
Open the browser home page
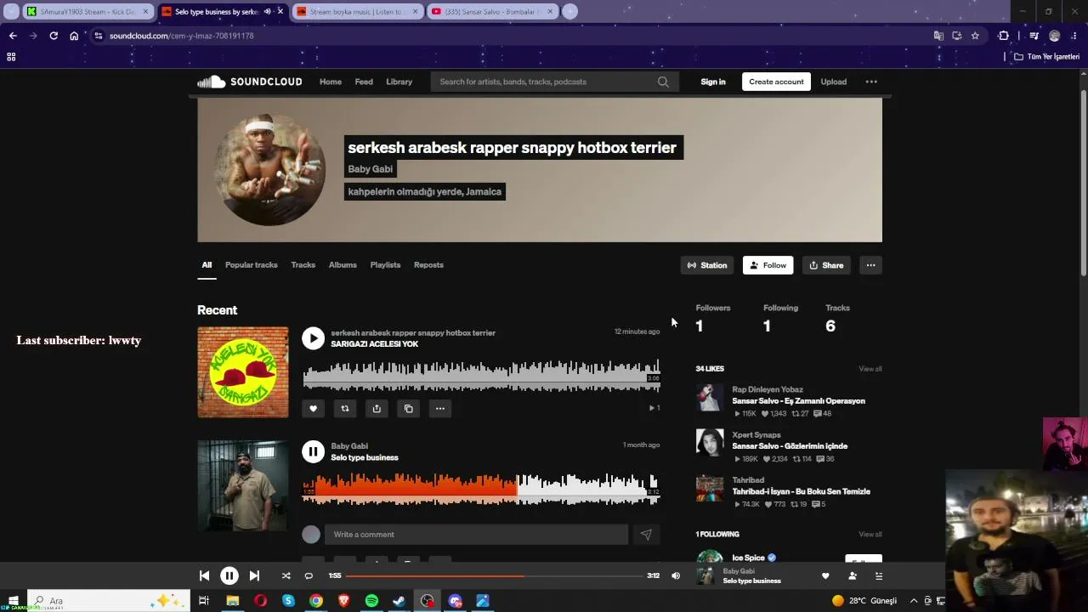pyautogui.click(x=74, y=36)
